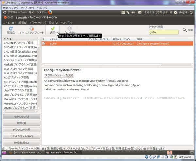Viewport: 196px width, 161px height.
Task: Select Ocaml プログラミング言語 section
Action: [20, 108]
